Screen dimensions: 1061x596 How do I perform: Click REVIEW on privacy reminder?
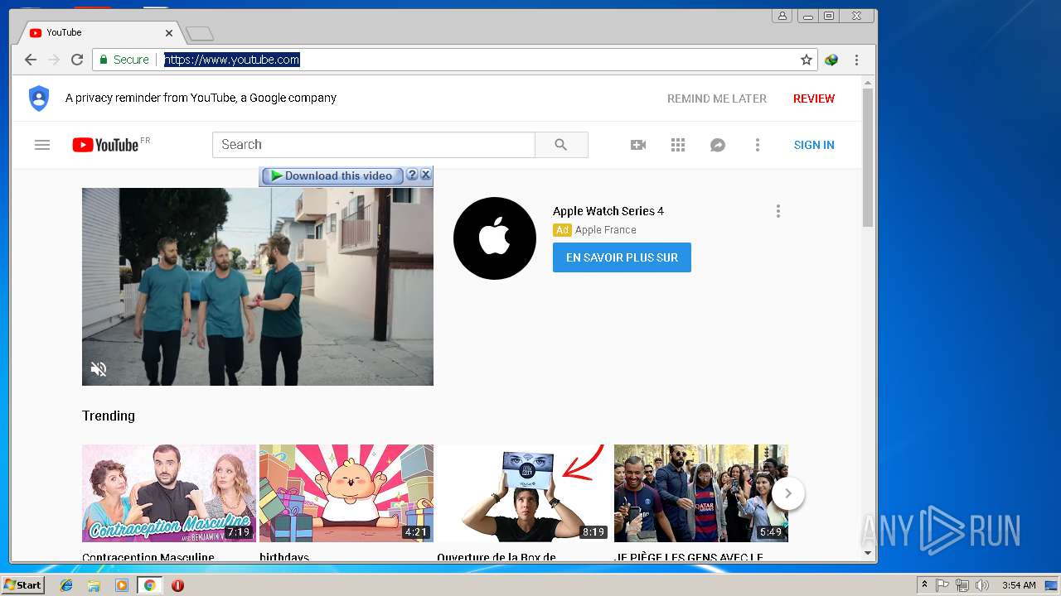point(814,99)
